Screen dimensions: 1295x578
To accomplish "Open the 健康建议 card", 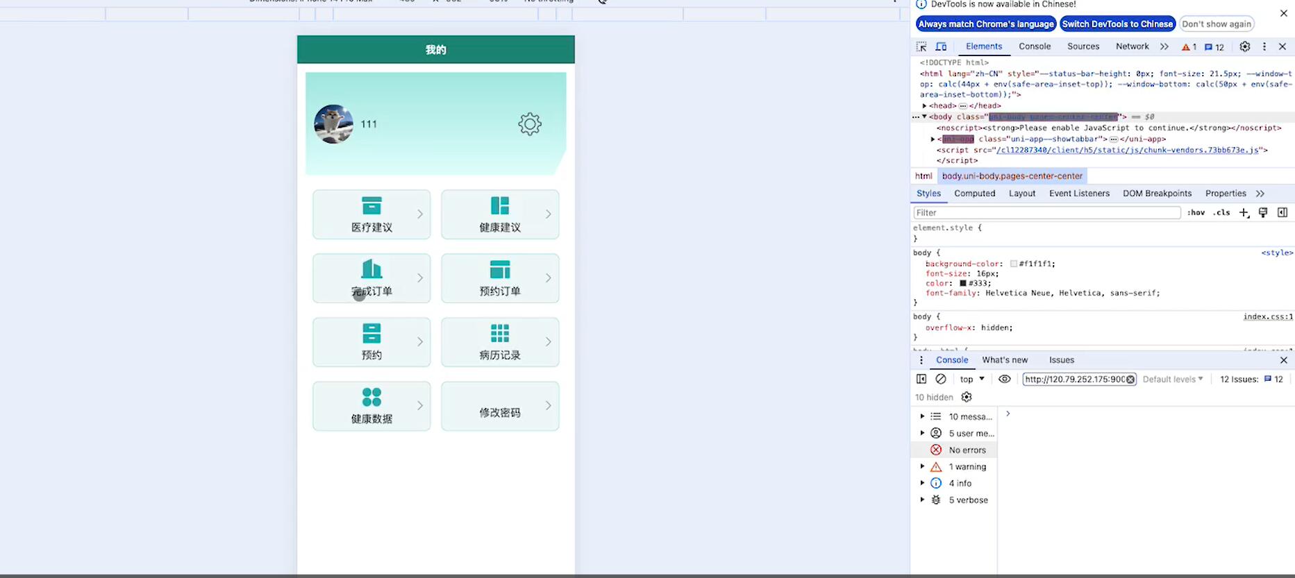I will [500, 214].
